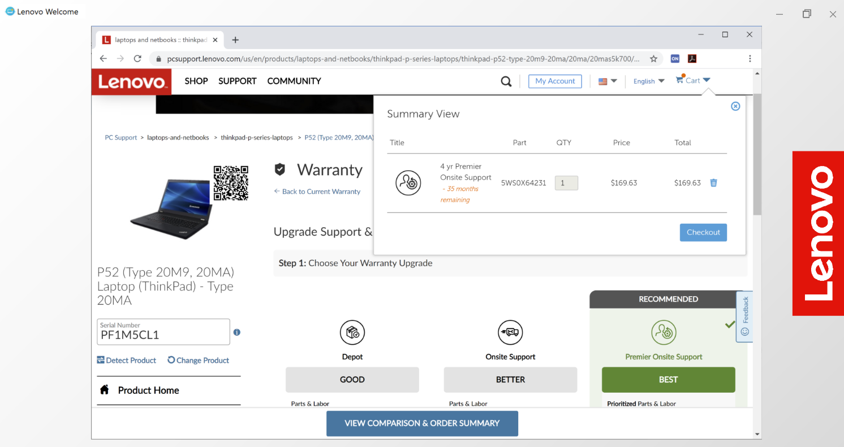
Task: Reload the page in browser
Action: (x=137, y=59)
